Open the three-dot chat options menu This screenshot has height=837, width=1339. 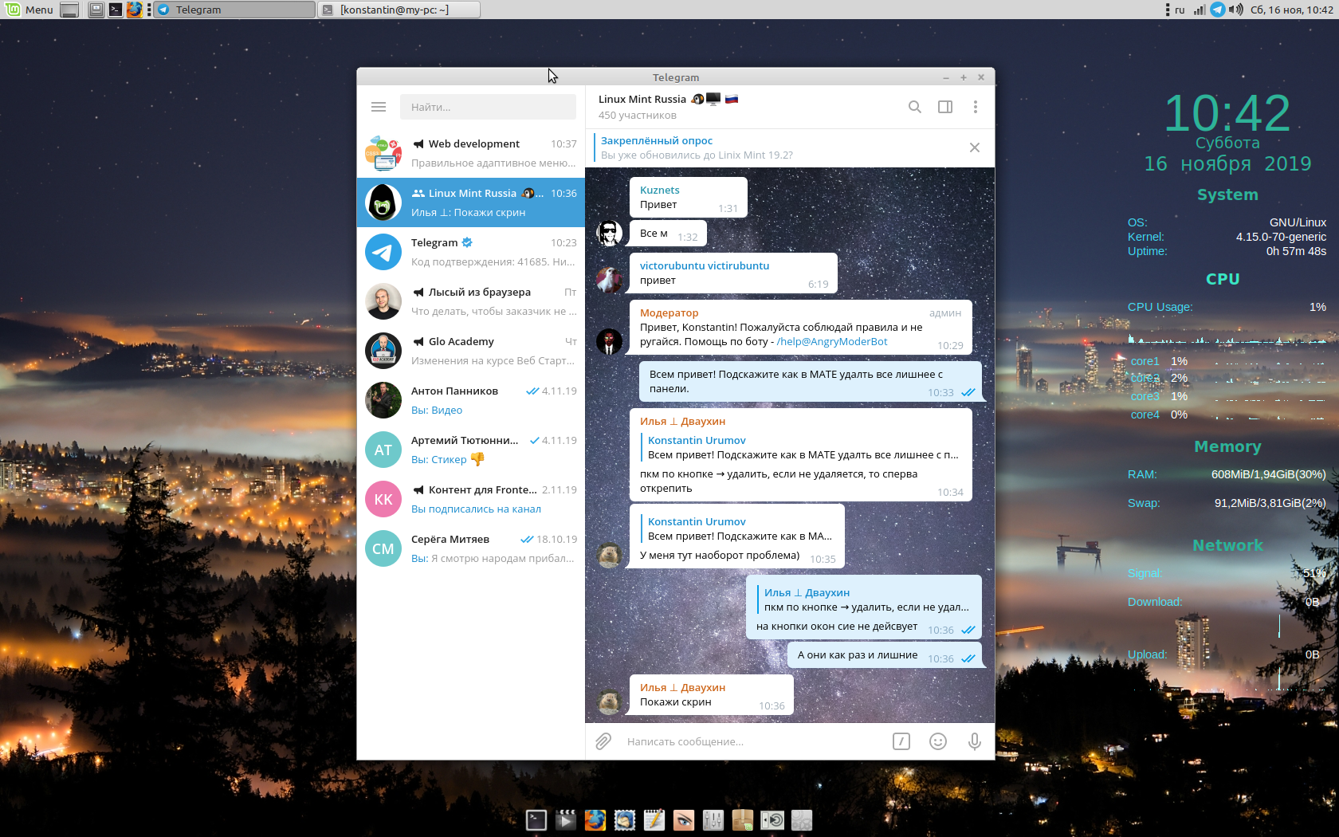pyautogui.click(x=975, y=107)
